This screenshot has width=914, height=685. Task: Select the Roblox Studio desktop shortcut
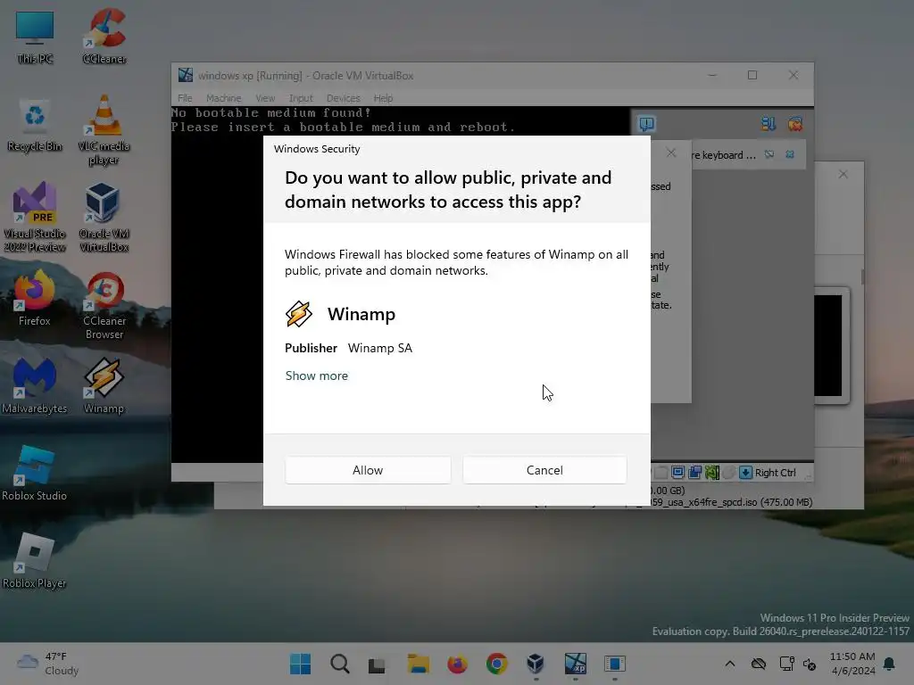[35, 473]
